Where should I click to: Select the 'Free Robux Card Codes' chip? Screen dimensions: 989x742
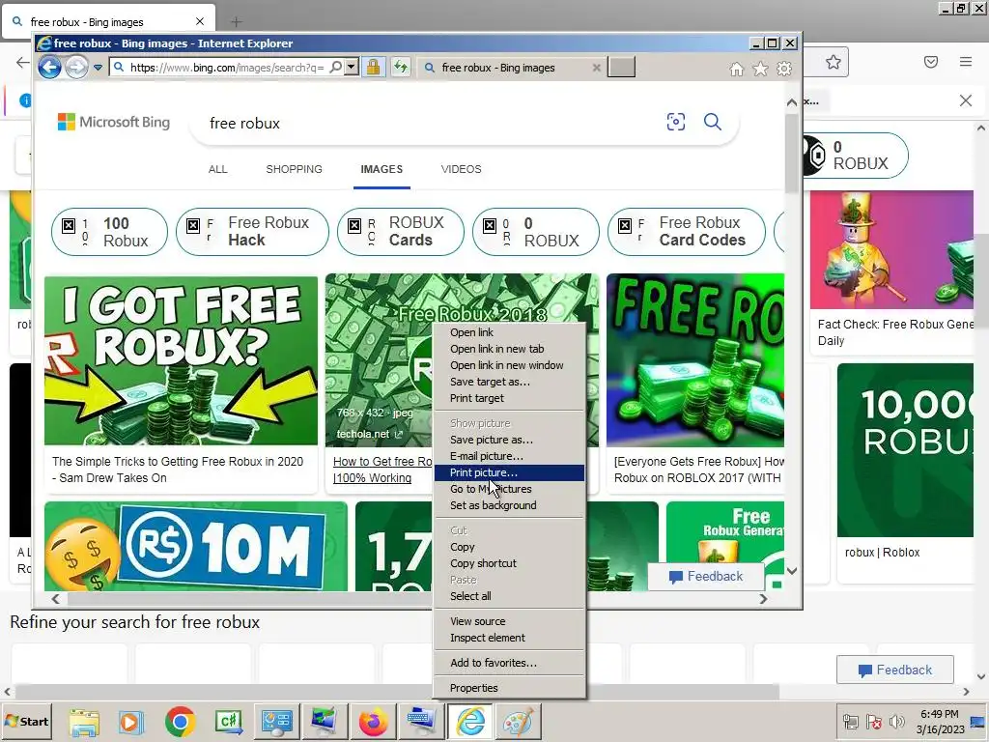687,232
